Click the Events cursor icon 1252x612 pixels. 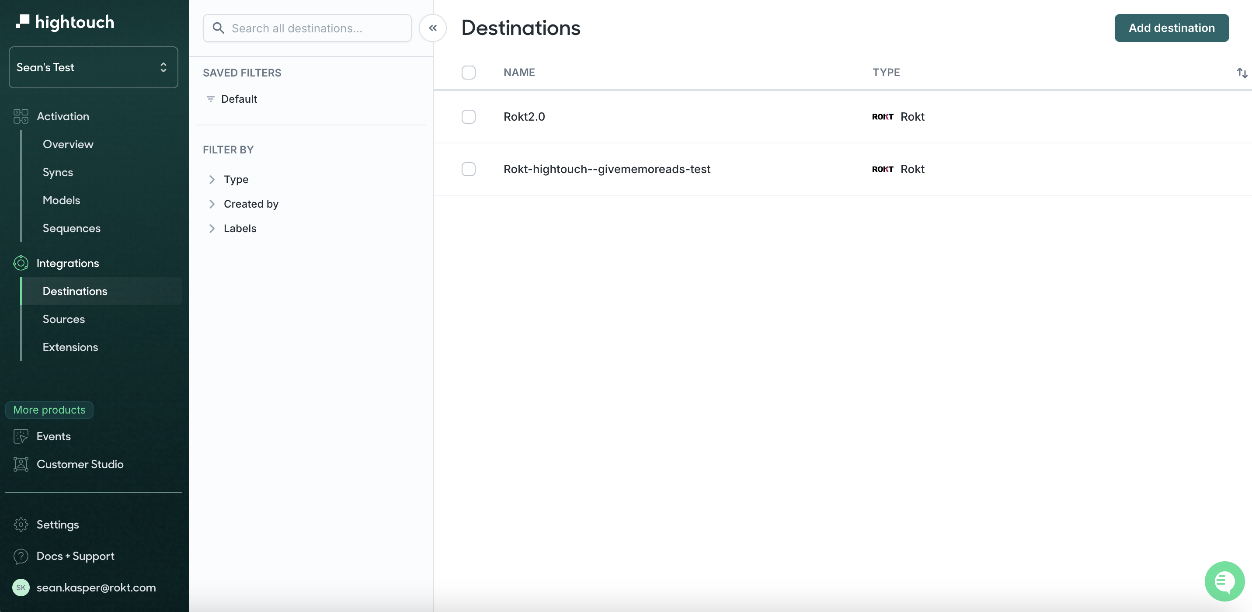(x=21, y=436)
